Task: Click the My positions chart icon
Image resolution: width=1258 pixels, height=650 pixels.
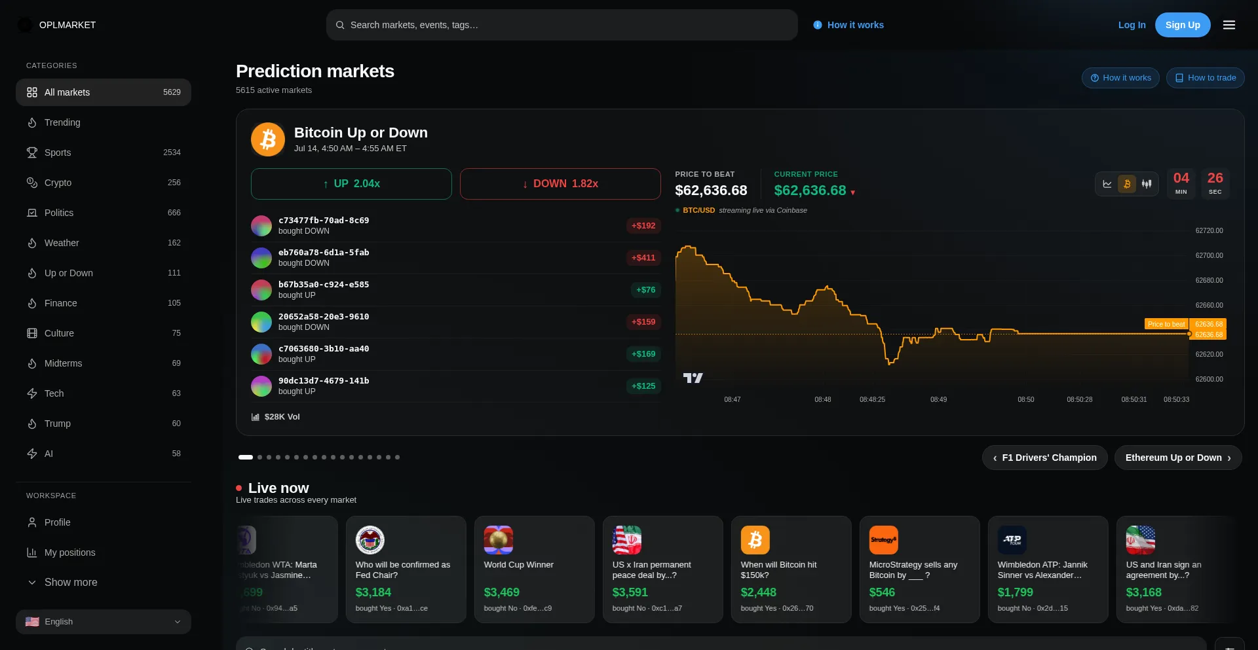Action: click(32, 552)
